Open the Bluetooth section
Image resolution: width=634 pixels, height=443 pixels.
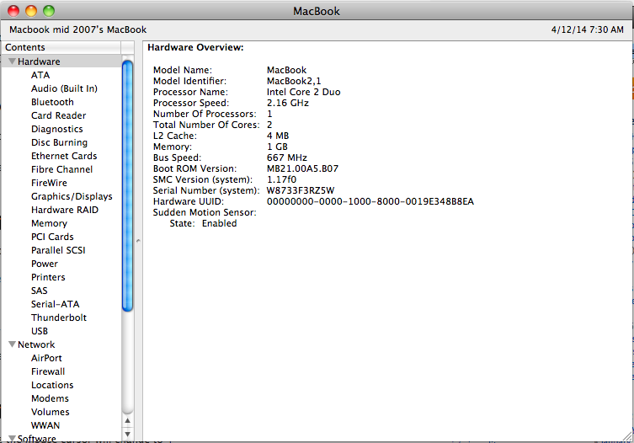52,102
